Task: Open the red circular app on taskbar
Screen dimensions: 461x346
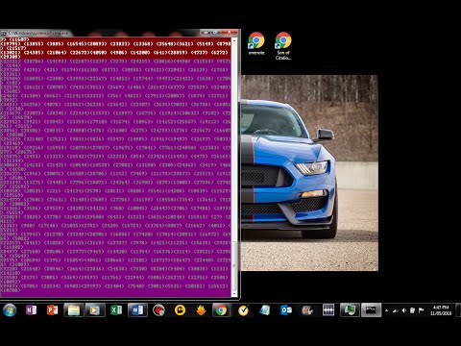Action: click(158, 310)
